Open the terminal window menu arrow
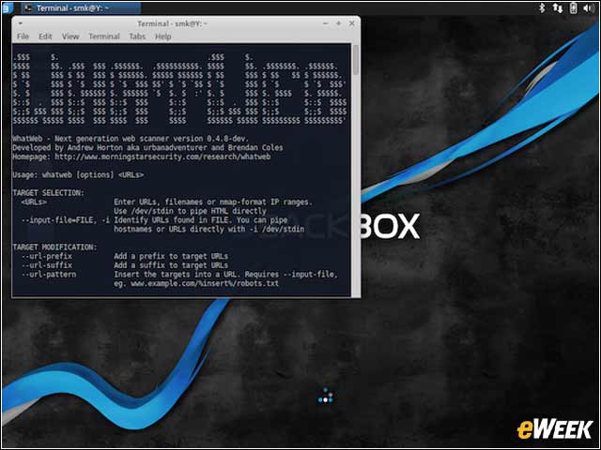Screen dimensions: 601x450 click(x=21, y=23)
